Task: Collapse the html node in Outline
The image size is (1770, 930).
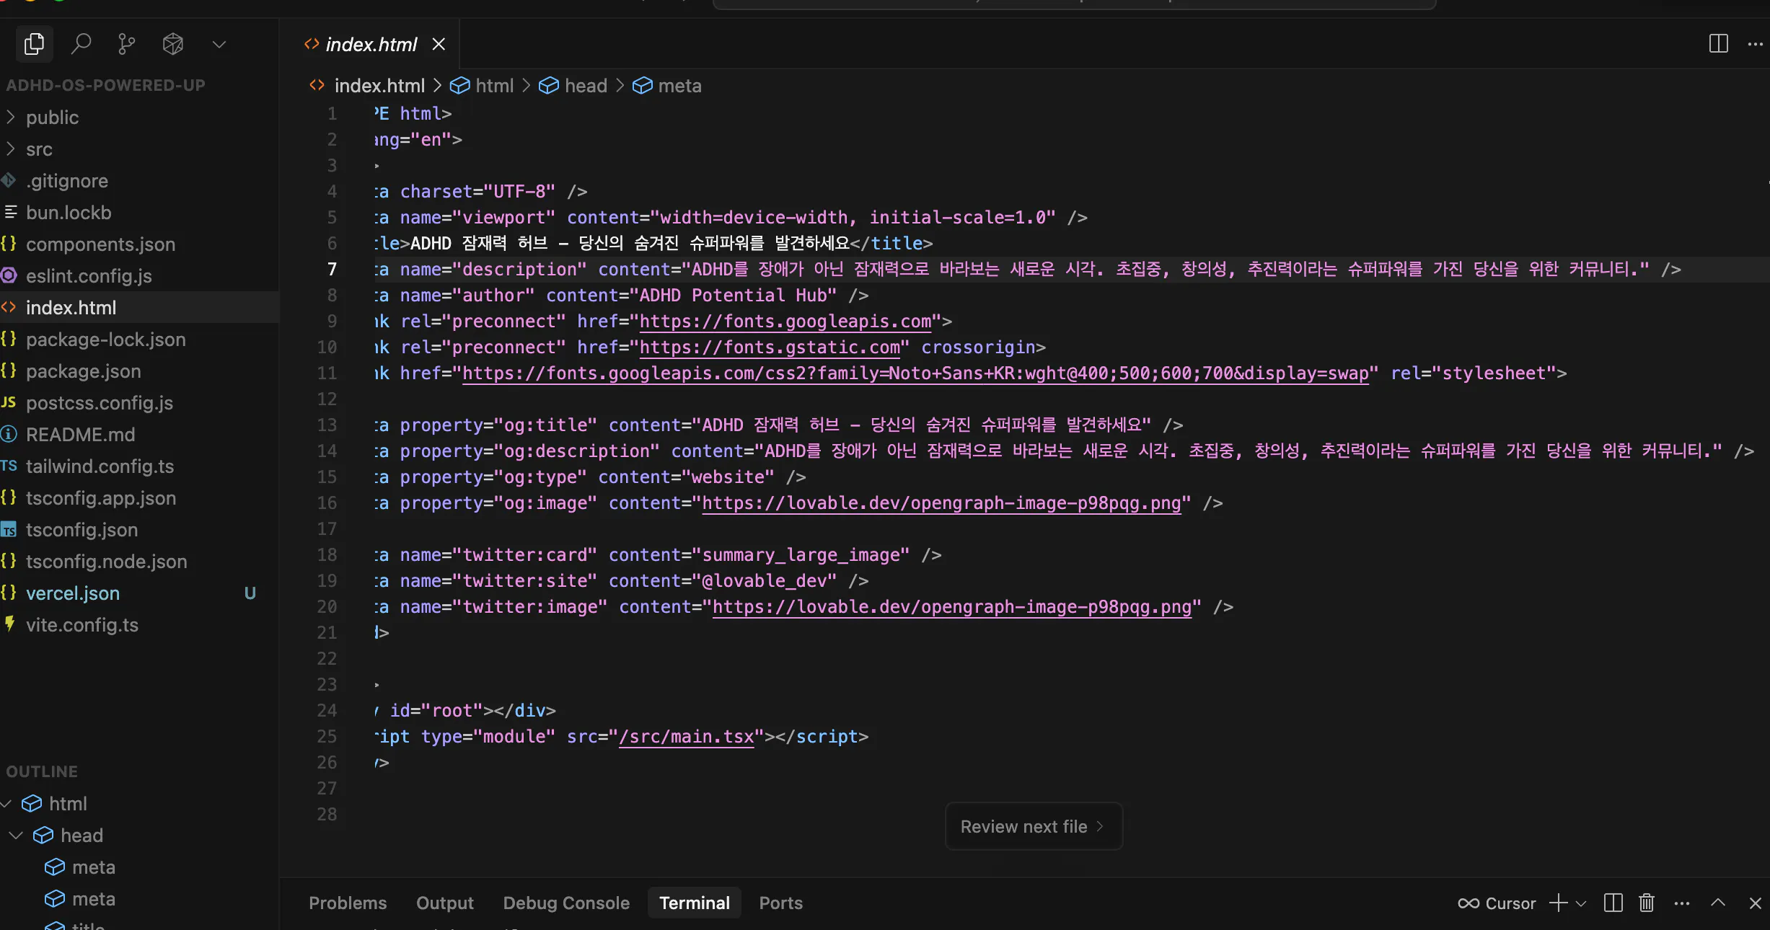Action: point(6,803)
